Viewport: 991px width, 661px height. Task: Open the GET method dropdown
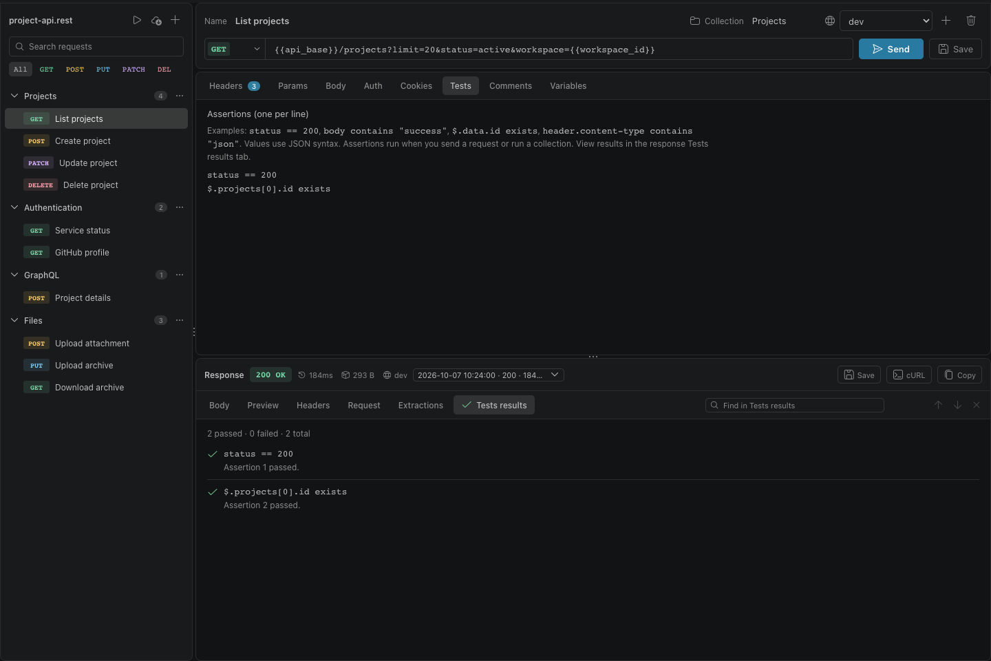235,49
